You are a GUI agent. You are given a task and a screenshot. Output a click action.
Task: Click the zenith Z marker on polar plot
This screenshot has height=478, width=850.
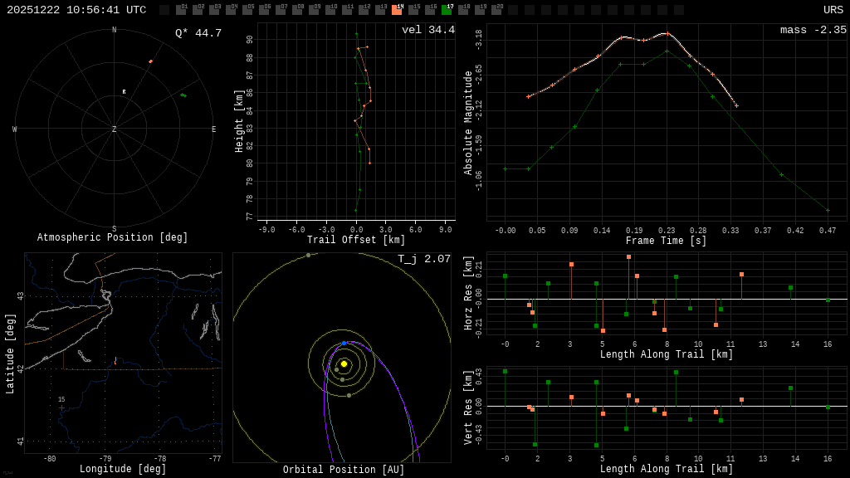pos(115,129)
